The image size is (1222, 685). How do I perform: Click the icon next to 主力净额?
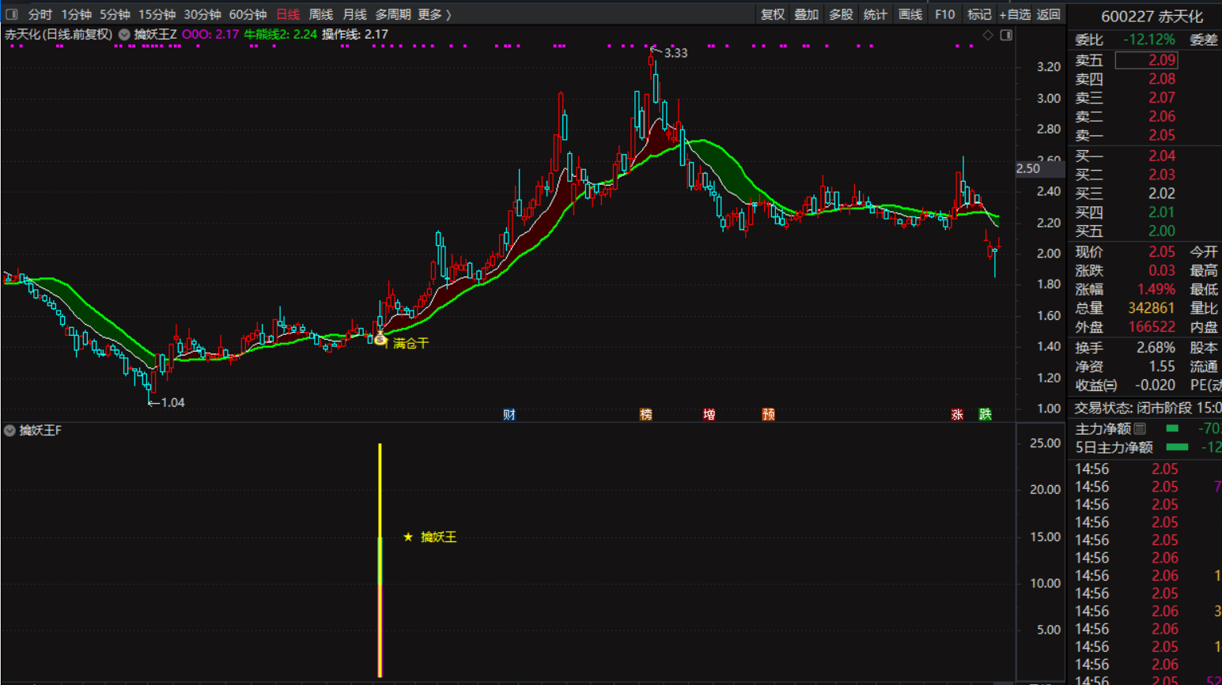[x=1140, y=429]
